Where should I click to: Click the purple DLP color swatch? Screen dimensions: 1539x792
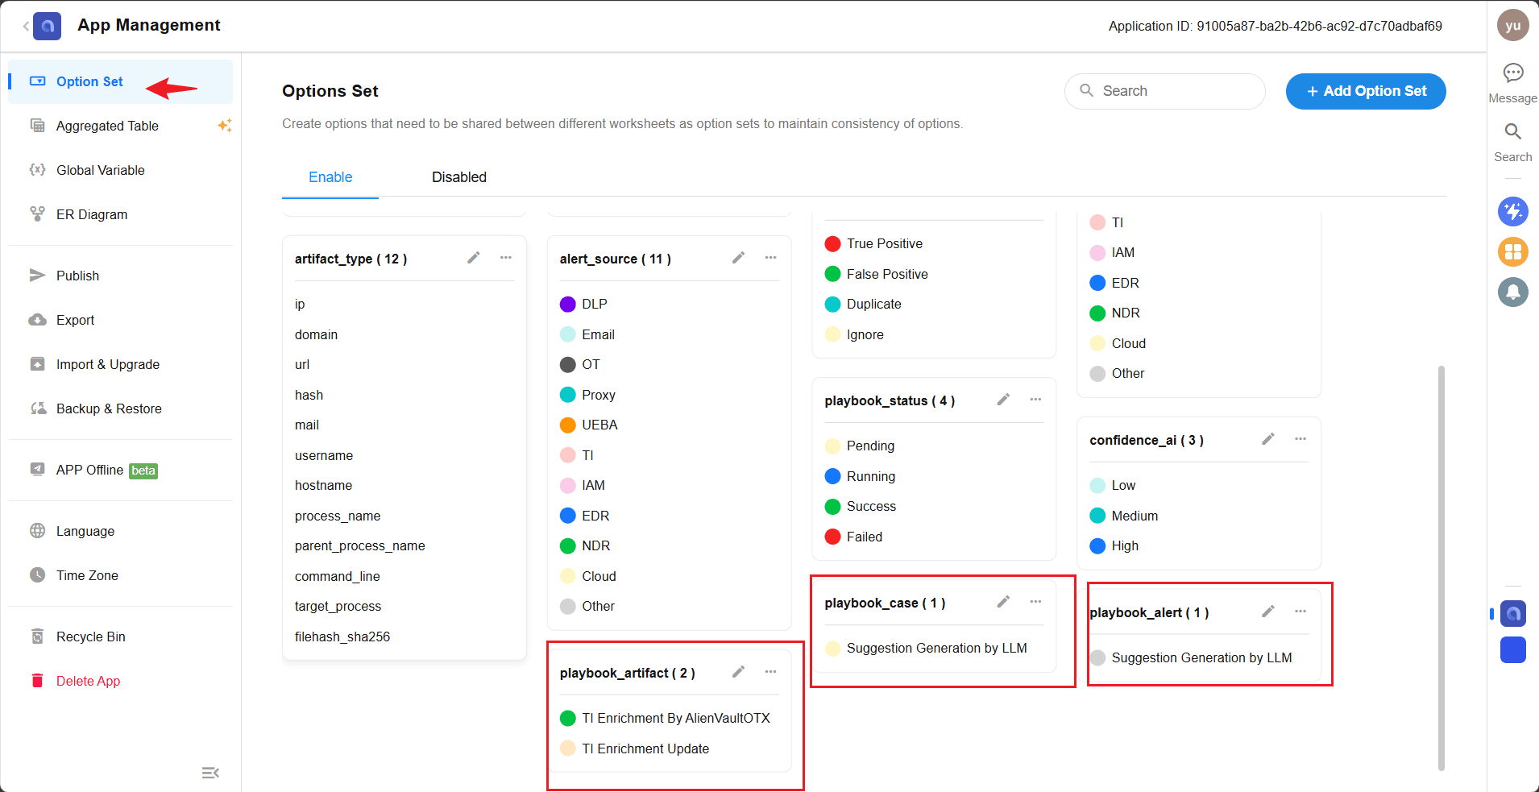coord(568,305)
